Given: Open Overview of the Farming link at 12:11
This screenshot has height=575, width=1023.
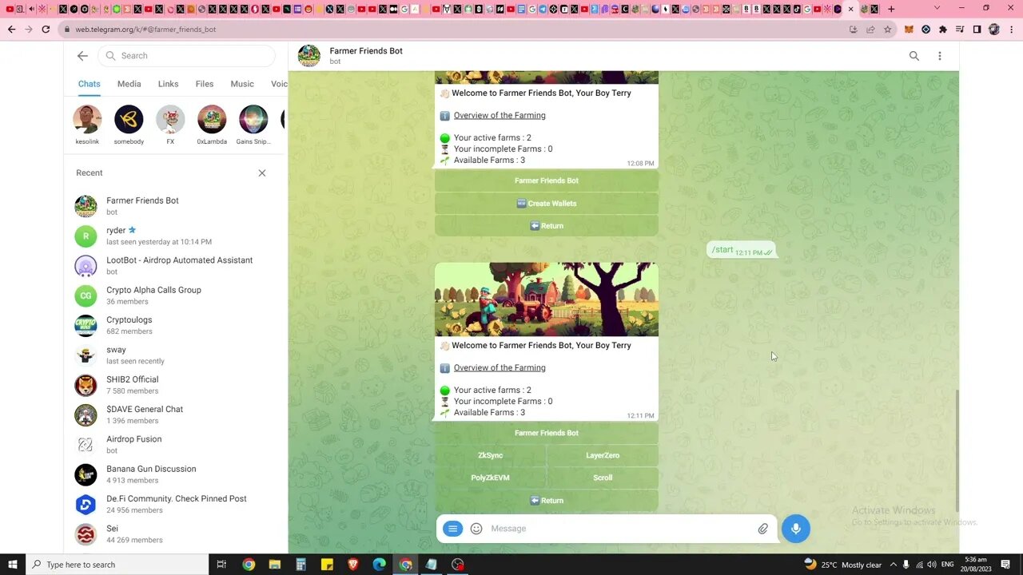Looking at the screenshot, I should (500, 368).
